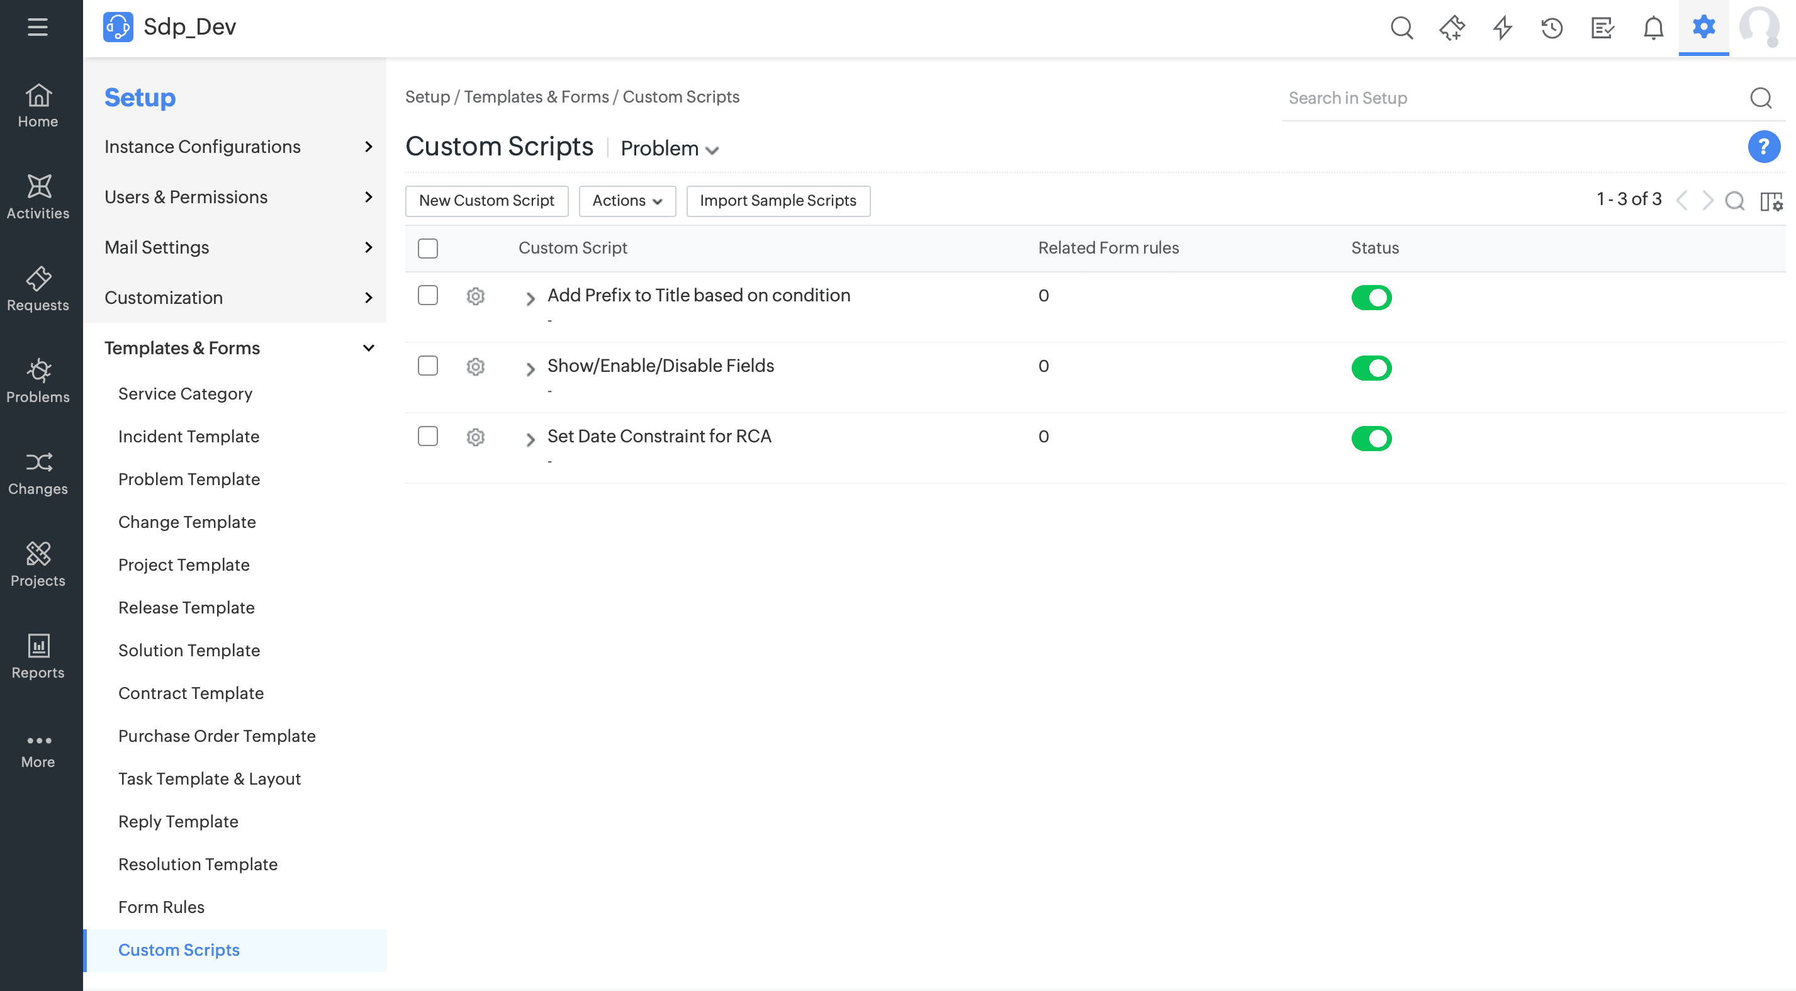Disable the Show/Enable/Disable Fields script
The image size is (1796, 991).
click(1372, 368)
